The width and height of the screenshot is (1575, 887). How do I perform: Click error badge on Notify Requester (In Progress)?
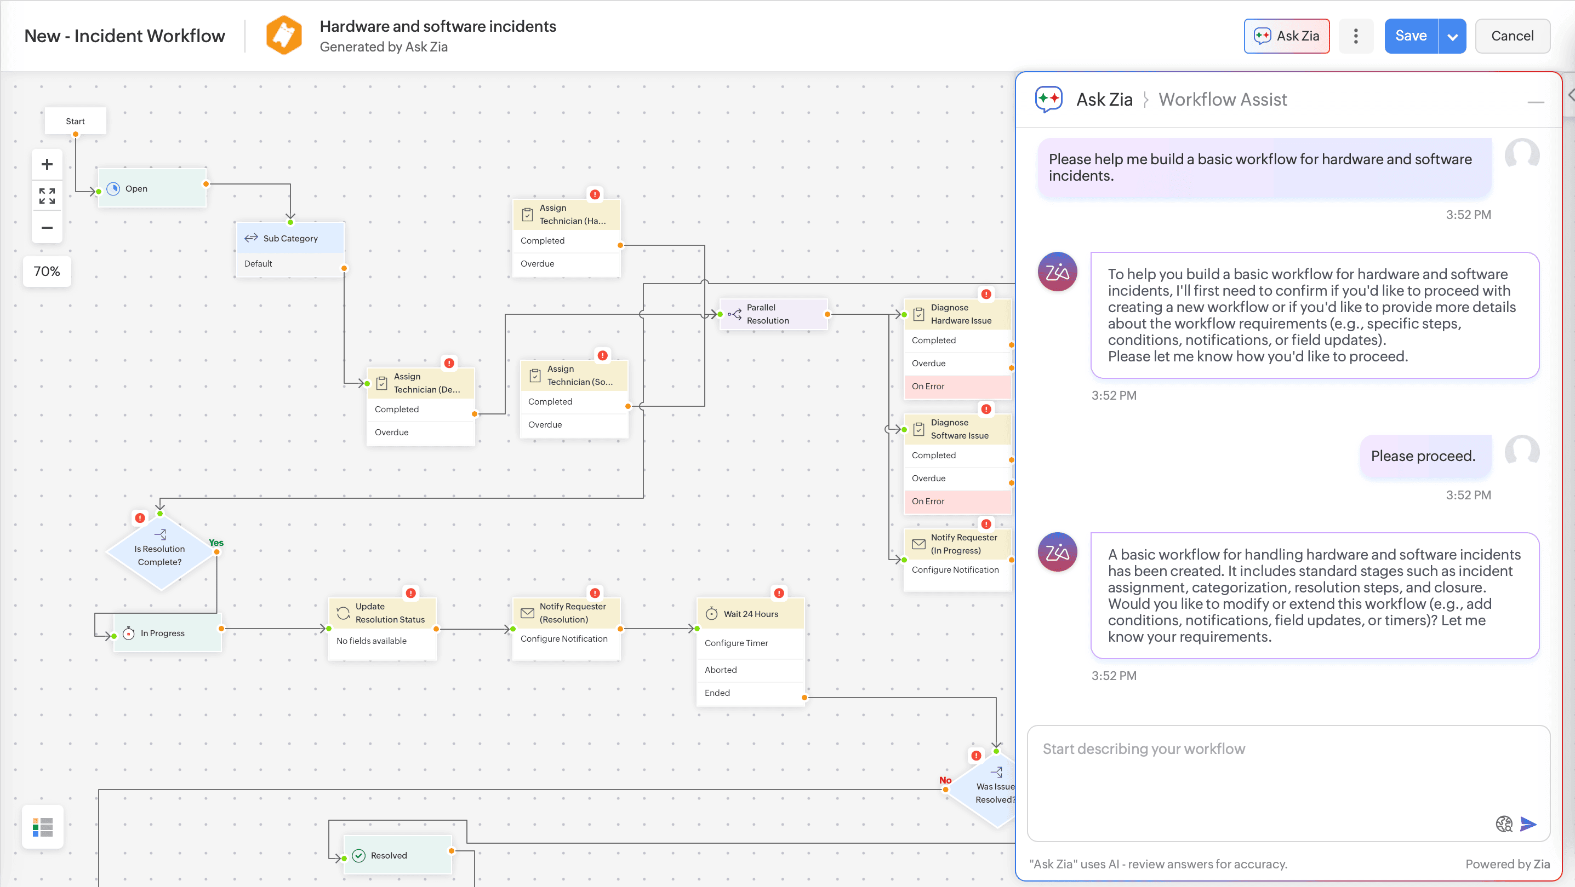[986, 524]
